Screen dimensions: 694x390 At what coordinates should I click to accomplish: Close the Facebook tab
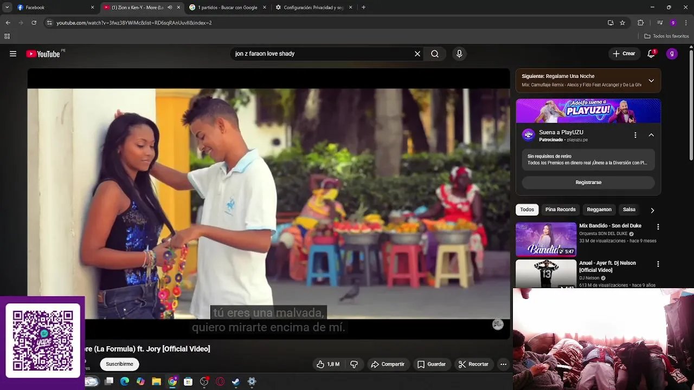pos(92,8)
